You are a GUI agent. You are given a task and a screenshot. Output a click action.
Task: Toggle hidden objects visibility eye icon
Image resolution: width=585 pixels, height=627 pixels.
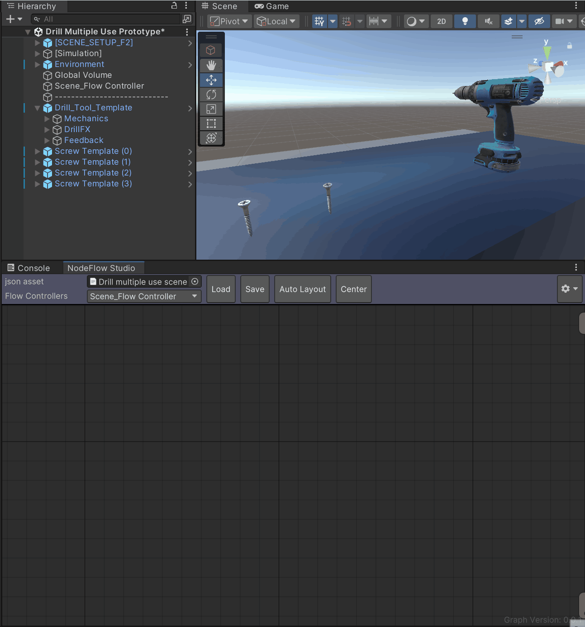coord(539,21)
